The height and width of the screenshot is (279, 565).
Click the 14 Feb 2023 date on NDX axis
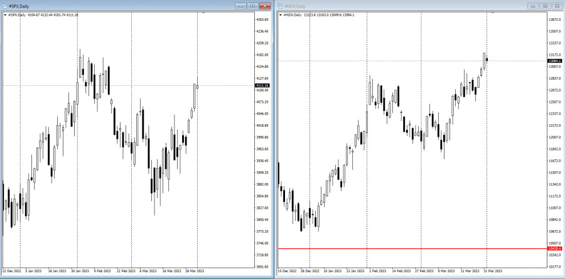coord(401,271)
